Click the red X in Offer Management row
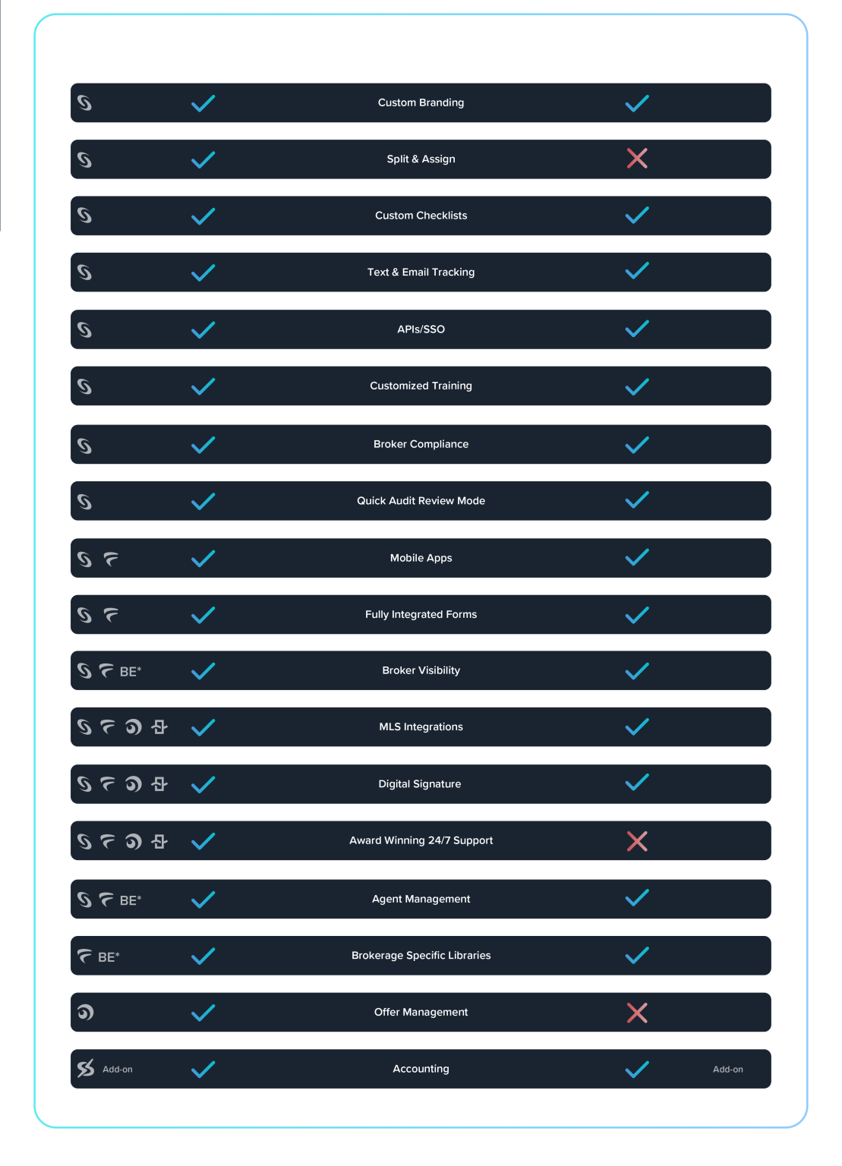Viewport: 842px width, 1166px height. [x=637, y=1012]
